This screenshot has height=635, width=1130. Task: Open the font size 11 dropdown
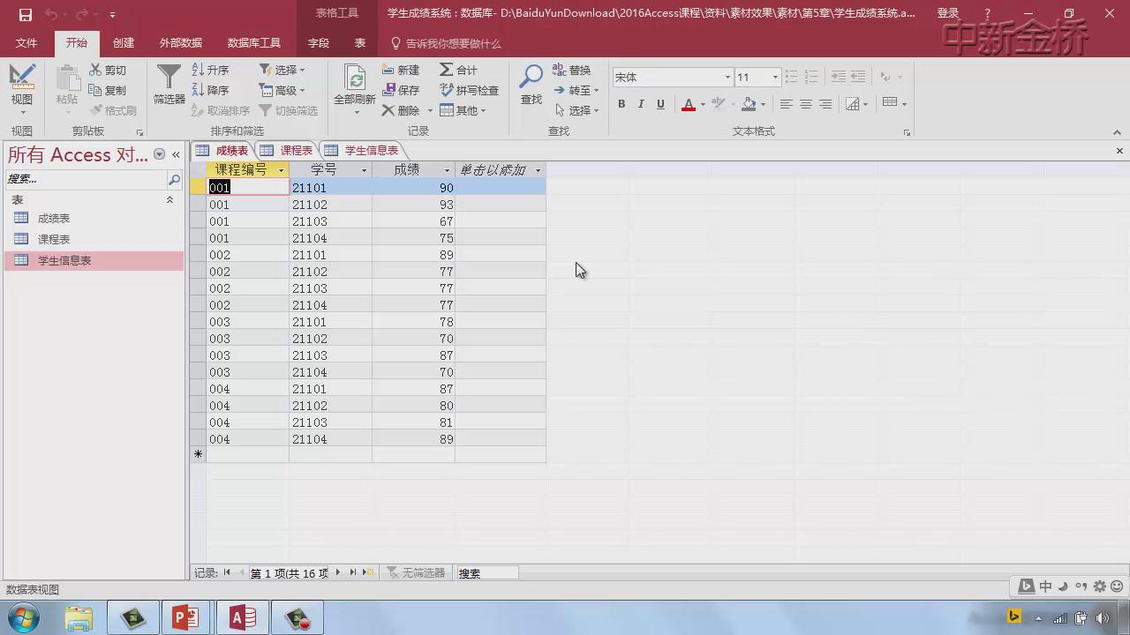(775, 77)
